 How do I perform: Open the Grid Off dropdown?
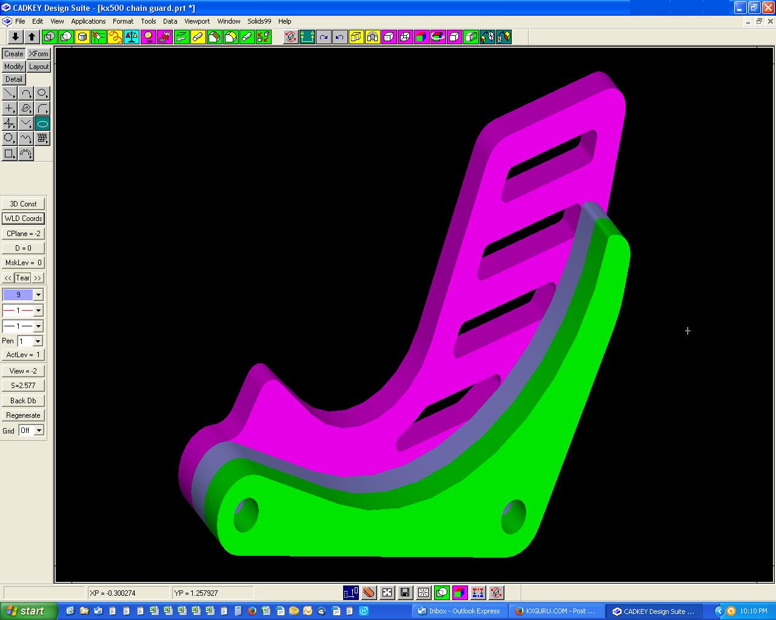pos(39,430)
